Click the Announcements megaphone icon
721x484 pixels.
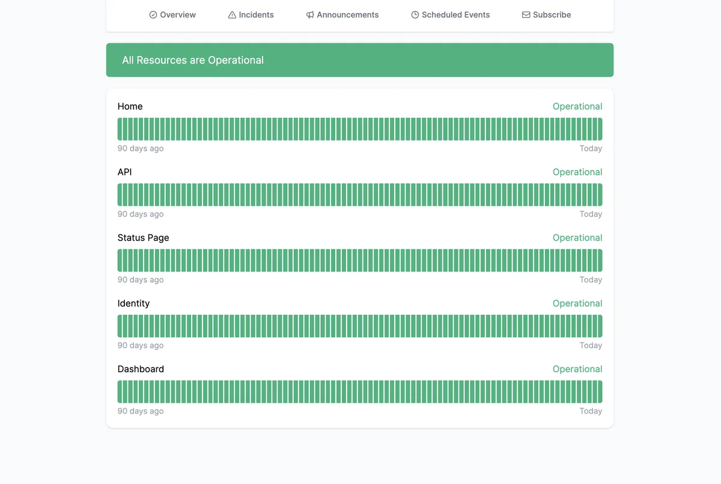[x=310, y=15]
